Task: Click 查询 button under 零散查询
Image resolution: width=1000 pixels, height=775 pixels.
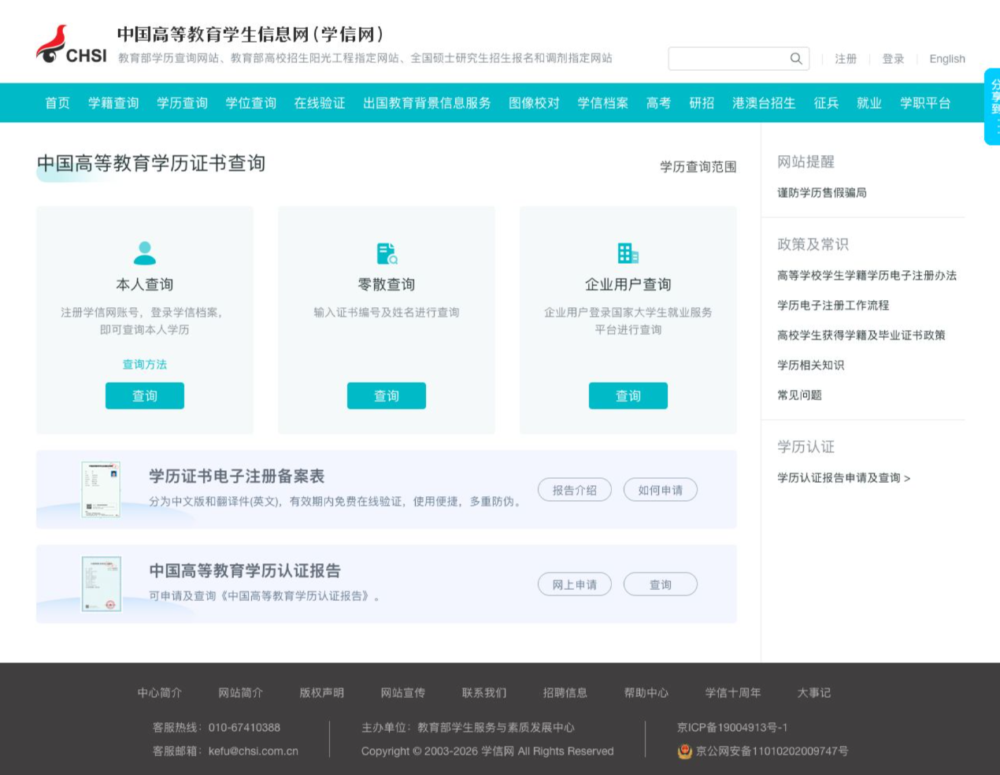Action: point(387,396)
